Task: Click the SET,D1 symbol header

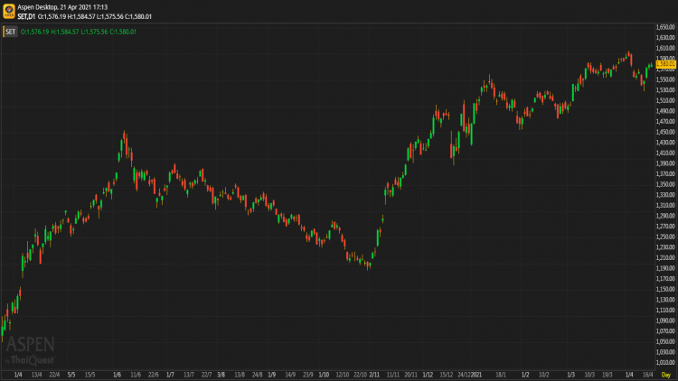Action: [x=26, y=17]
